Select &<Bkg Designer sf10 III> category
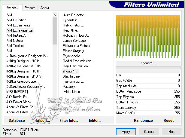The height and width of the screenshot is (138, 185). point(24,71)
